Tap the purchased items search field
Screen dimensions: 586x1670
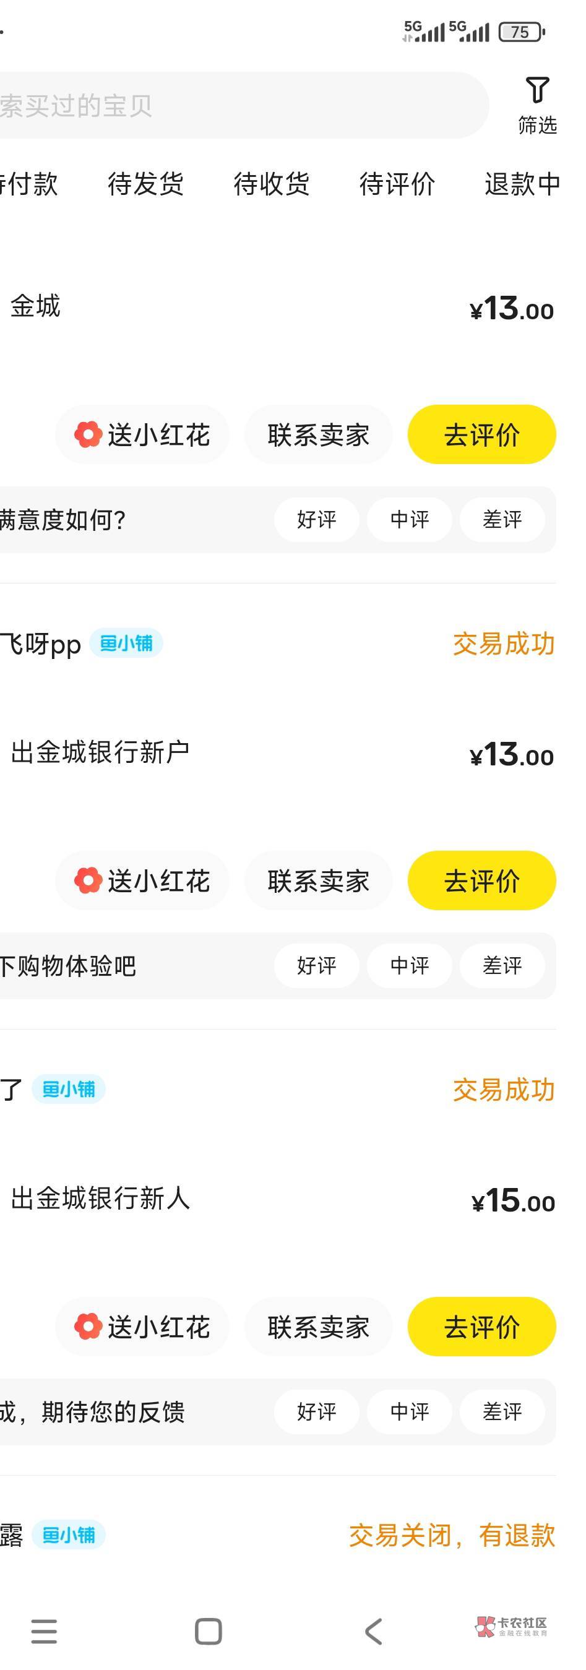click(240, 105)
